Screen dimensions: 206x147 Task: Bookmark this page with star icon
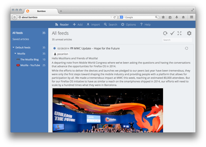click(x=163, y=17)
